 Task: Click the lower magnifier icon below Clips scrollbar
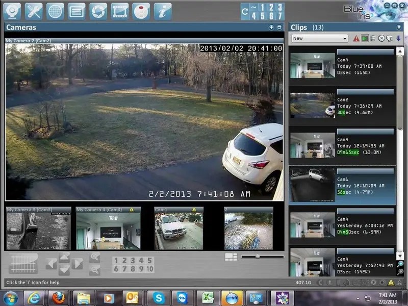400,272
